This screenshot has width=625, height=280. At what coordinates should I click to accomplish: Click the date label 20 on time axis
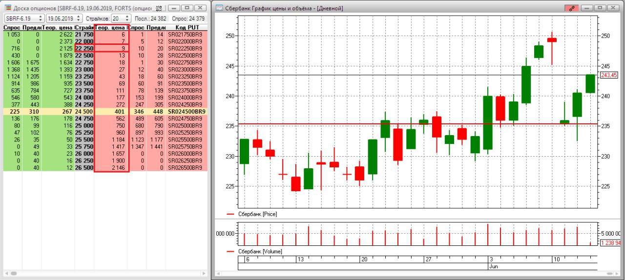click(x=364, y=260)
